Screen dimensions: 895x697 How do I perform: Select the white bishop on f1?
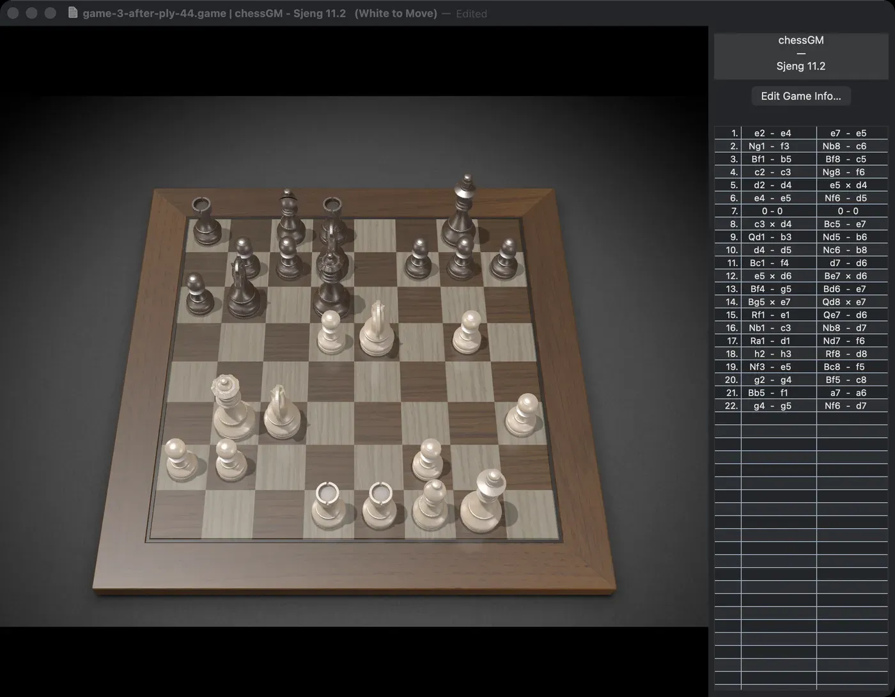(432, 504)
